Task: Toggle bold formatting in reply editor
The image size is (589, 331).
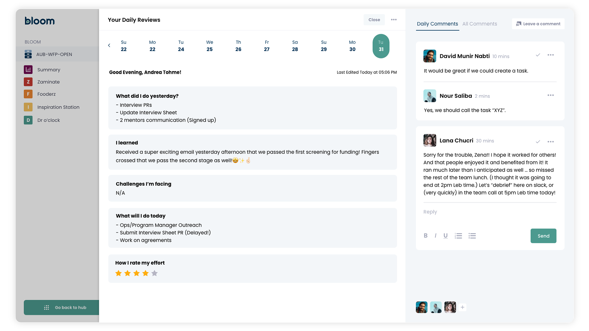Action: point(425,236)
